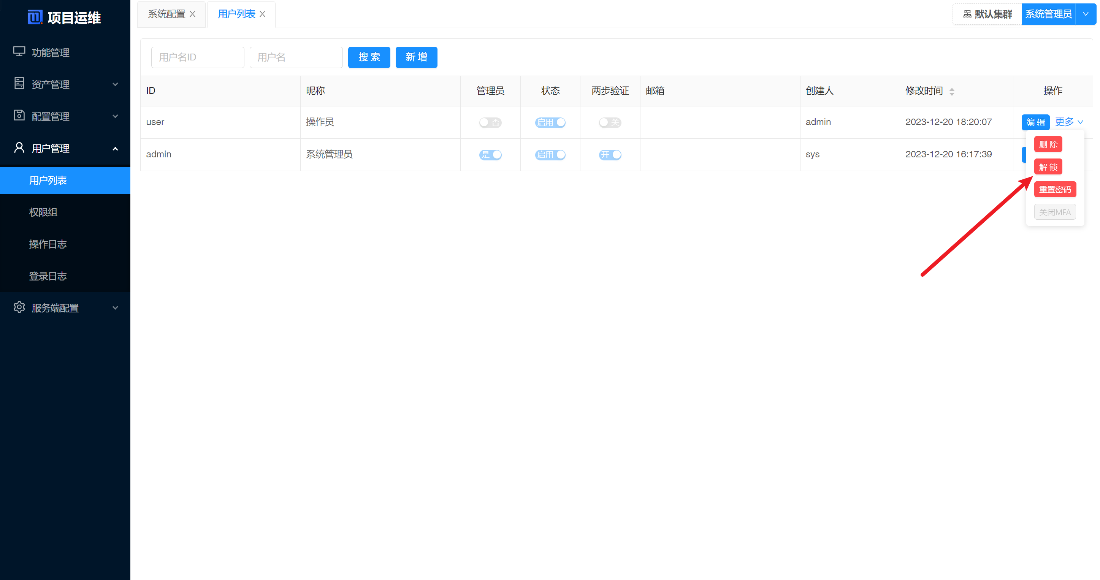Click the 配置管理 panel icon

coord(19,116)
